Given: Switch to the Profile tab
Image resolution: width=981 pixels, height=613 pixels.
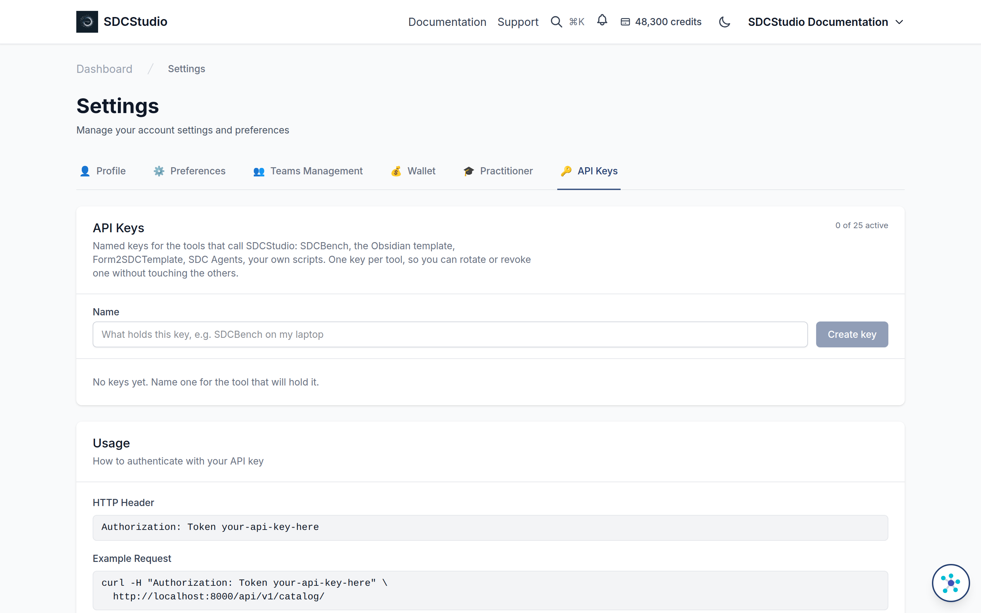Looking at the screenshot, I should coord(103,171).
